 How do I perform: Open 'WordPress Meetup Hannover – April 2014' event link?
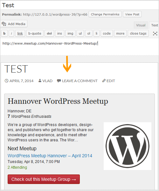[x=50, y=156]
